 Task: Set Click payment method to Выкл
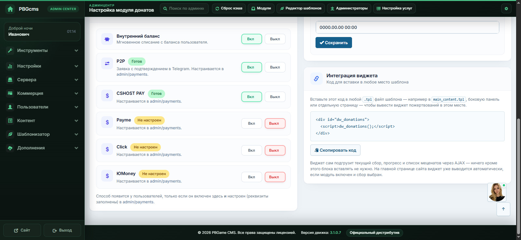[275, 150]
